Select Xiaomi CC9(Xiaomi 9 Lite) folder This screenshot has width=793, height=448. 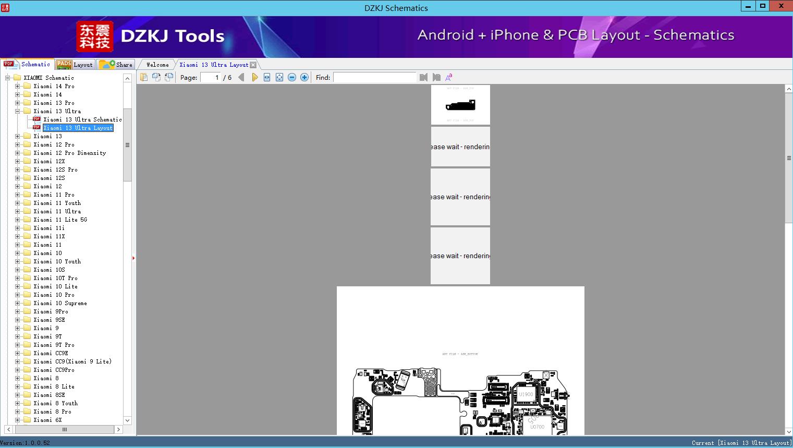(72, 361)
